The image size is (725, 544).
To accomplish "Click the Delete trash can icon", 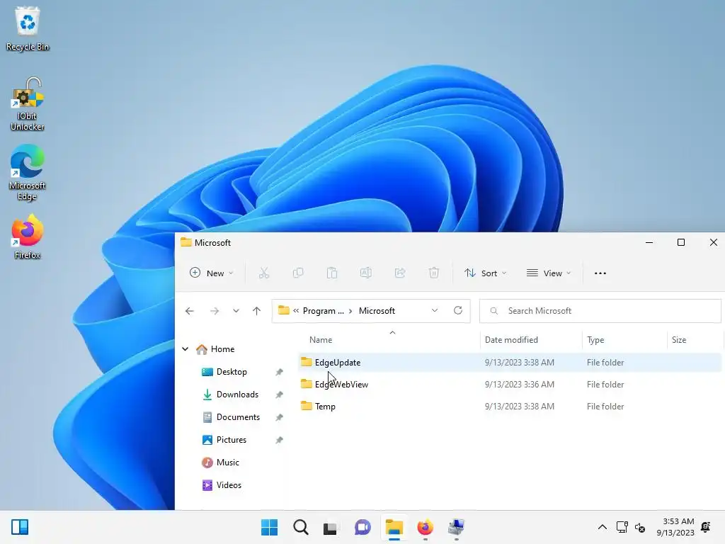I will click(x=434, y=273).
